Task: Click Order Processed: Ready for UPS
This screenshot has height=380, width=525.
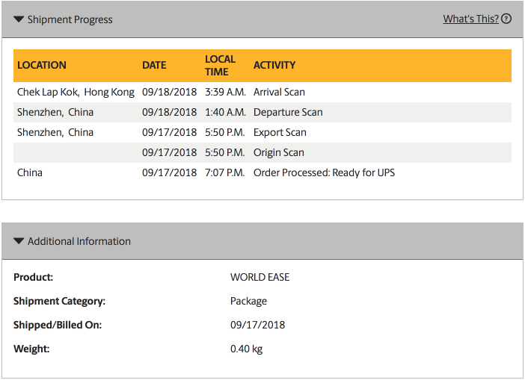Action: point(324,172)
